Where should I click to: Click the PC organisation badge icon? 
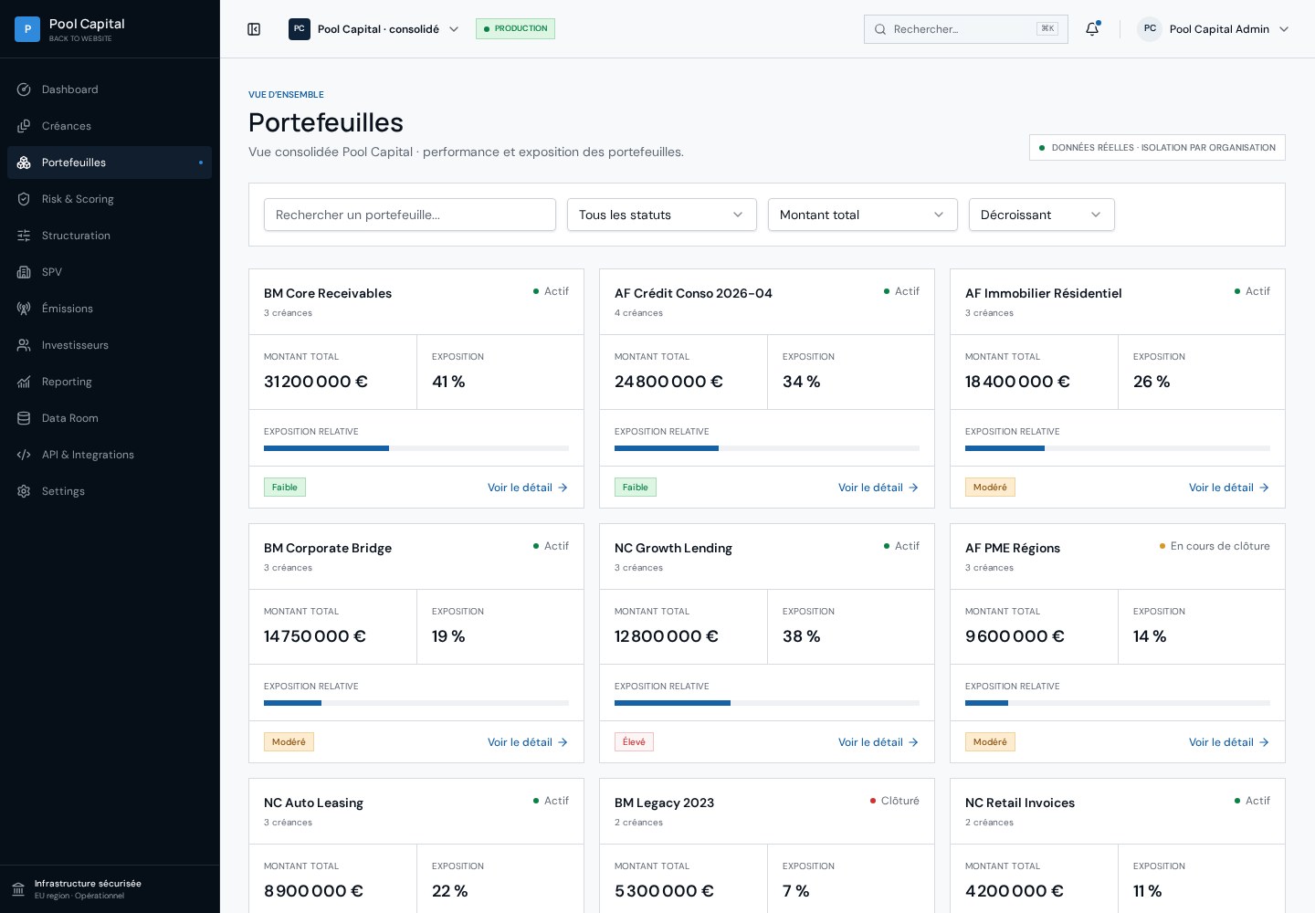[300, 29]
